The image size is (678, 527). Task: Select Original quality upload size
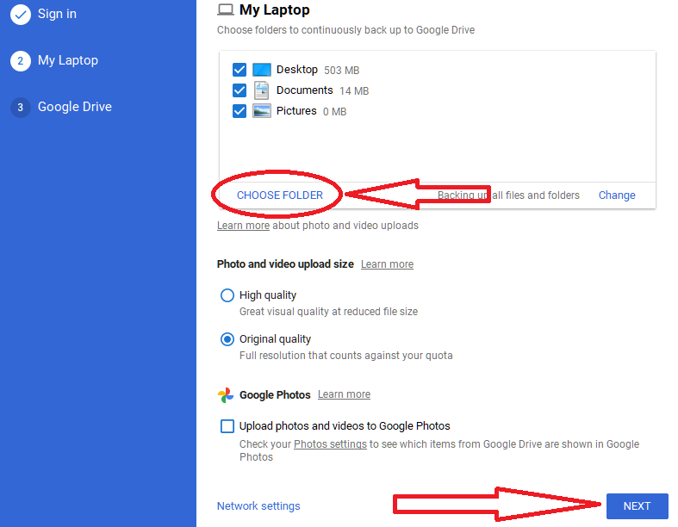pyautogui.click(x=227, y=339)
